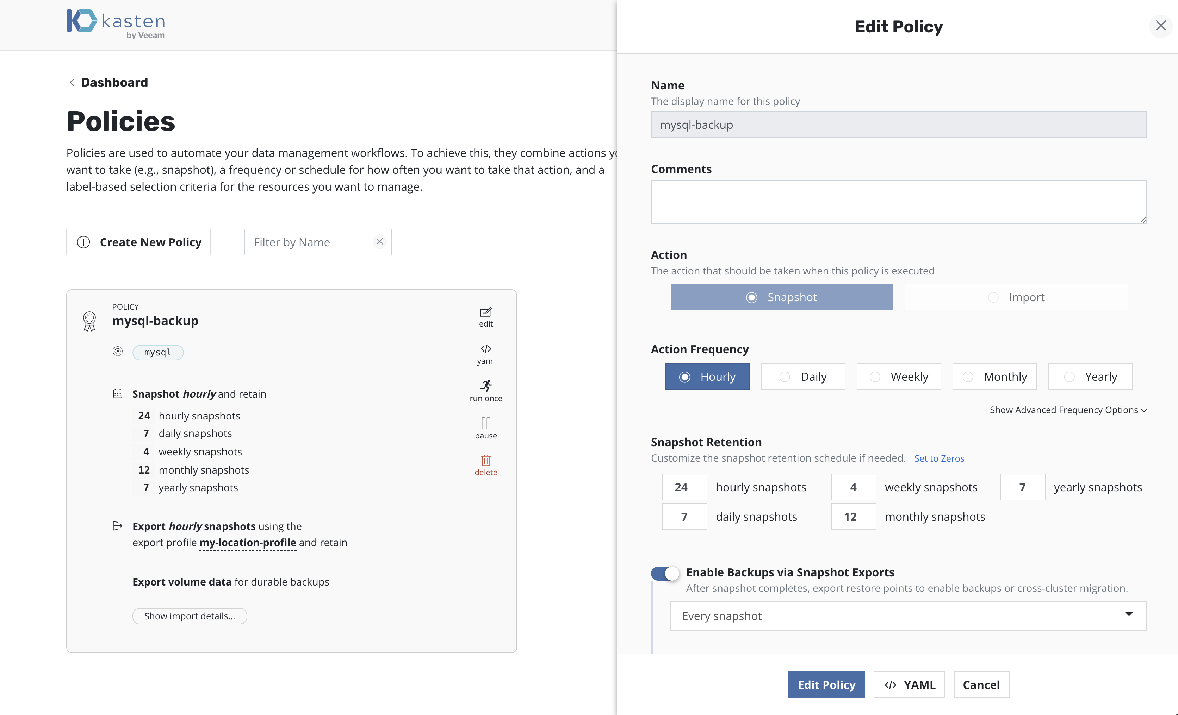Click the Kasten by Veeam logo
1178x715 pixels.
tap(116, 23)
